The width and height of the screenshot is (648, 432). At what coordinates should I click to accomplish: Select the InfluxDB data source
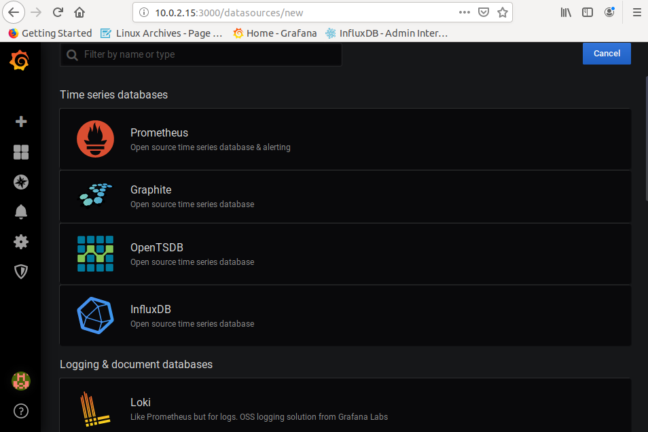click(x=345, y=315)
